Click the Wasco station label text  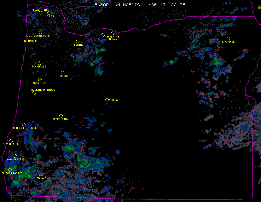[113, 39]
